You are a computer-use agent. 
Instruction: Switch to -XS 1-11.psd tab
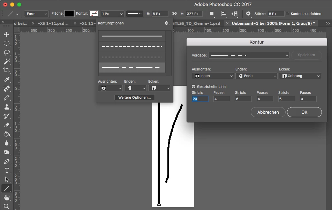point(53,23)
